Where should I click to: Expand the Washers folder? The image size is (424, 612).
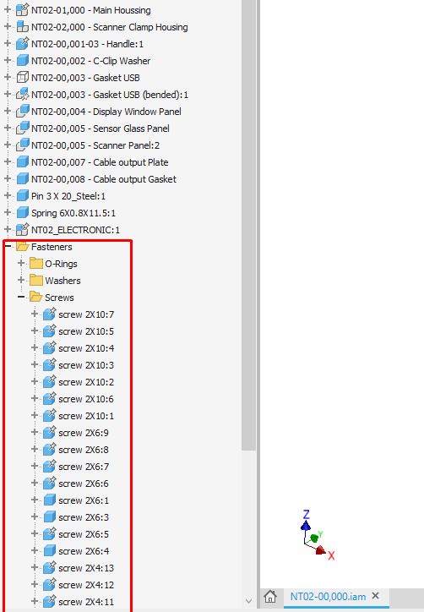(x=21, y=280)
